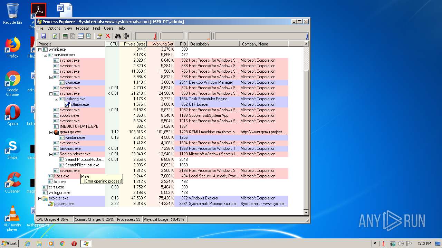
Task: Click the red X Kill Process icon
Action: (108, 36)
